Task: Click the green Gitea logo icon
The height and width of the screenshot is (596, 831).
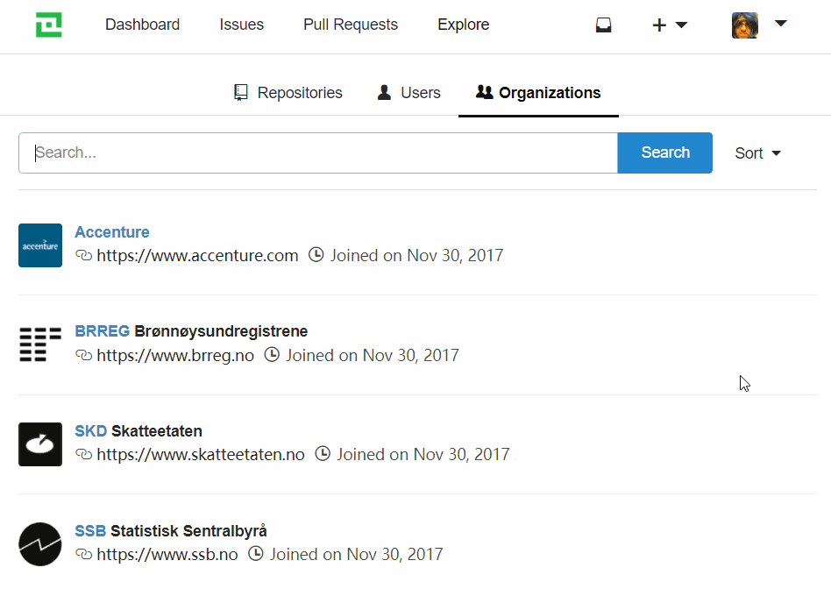Action: 49,25
